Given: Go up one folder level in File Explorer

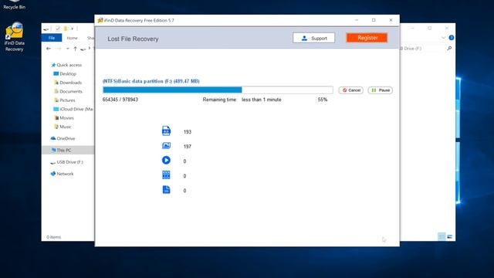Looking at the screenshot, I should click(x=75, y=49).
